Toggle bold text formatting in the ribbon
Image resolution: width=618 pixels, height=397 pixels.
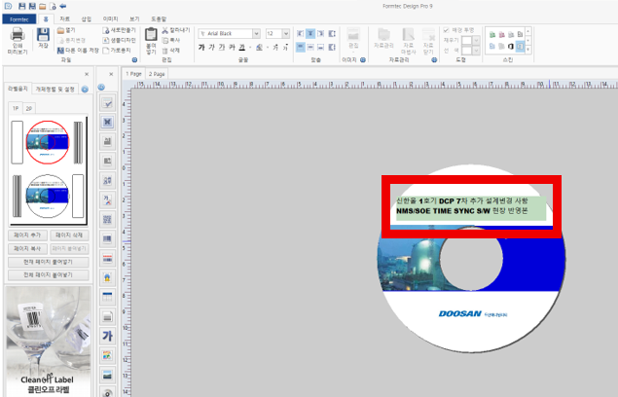(x=201, y=47)
